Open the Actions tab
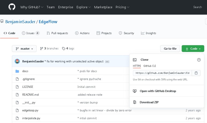 tap(82, 33)
